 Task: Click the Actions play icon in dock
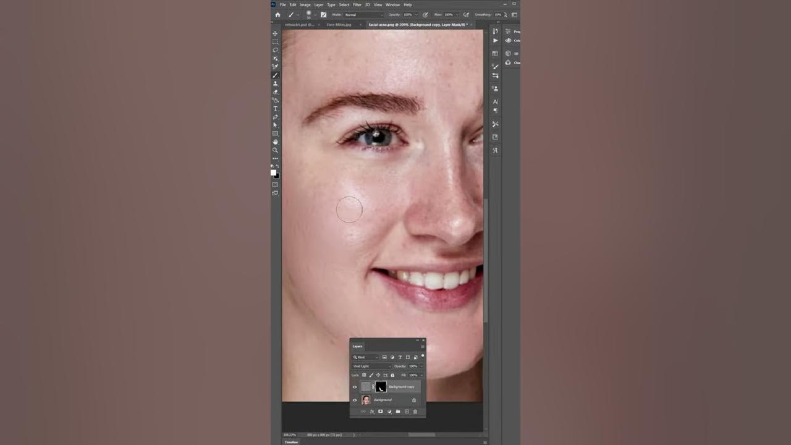[x=495, y=41]
